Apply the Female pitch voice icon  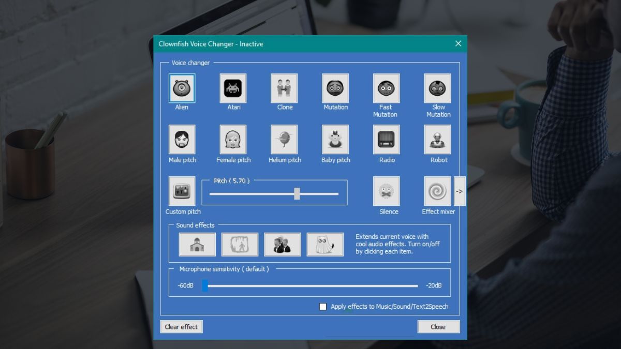[x=233, y=139]
